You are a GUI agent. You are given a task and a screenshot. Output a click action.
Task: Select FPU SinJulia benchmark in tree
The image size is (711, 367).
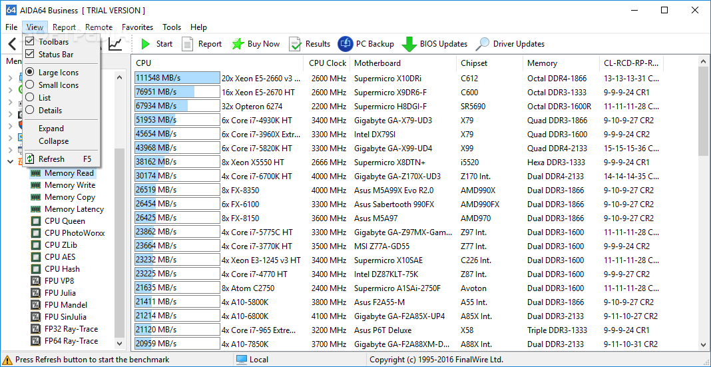coord(65,317)
